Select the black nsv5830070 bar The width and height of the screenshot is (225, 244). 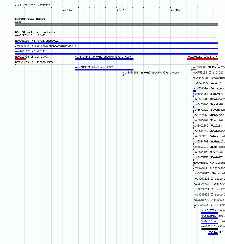(210, 229)
